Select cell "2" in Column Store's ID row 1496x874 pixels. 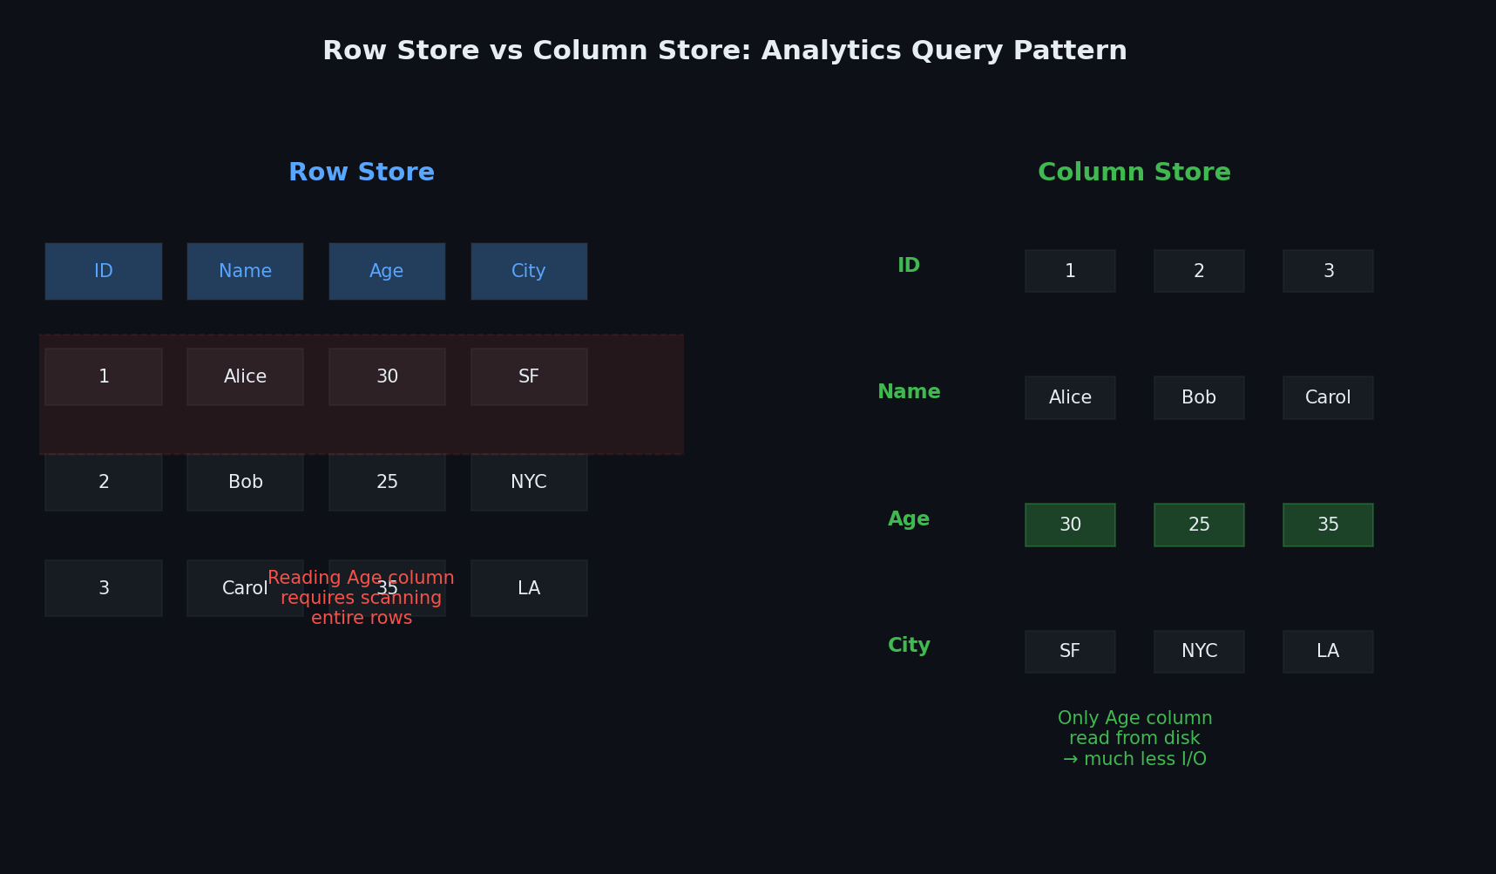1199,271
